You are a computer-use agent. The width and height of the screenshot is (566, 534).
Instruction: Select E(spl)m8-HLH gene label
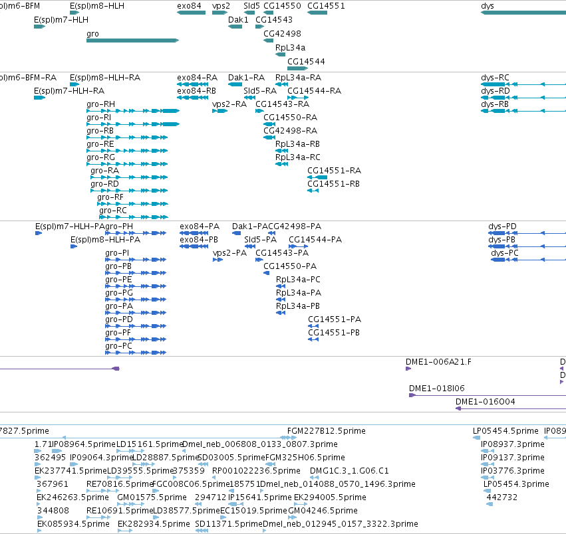point(97,6)
